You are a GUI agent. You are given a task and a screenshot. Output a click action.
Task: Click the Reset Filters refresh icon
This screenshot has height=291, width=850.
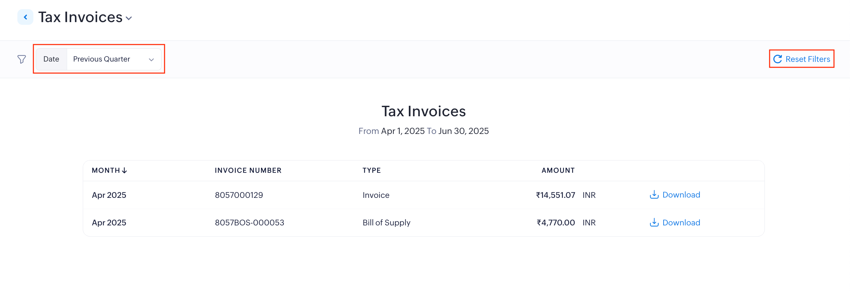(x=777, y=59)
